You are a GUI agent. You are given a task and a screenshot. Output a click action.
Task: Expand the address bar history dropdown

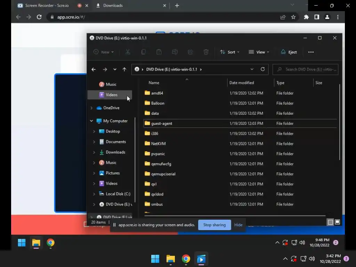pyautogui.click(x=252, y=69)
